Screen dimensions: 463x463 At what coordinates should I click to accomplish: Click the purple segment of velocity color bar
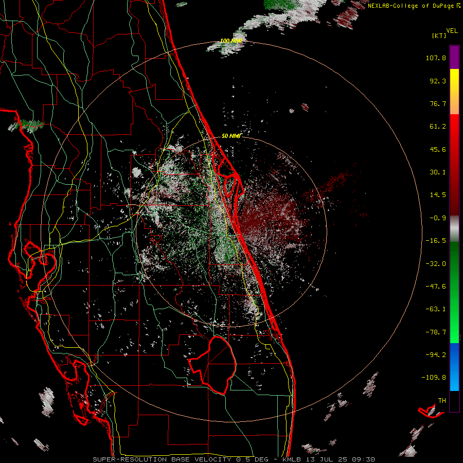point(454,57)
